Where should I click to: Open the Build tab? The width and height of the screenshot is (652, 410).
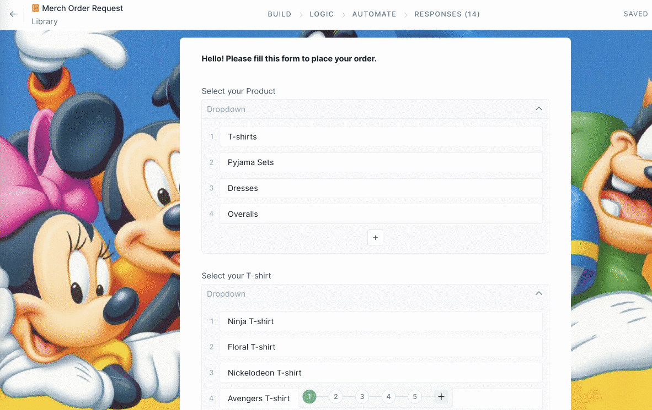280,14
